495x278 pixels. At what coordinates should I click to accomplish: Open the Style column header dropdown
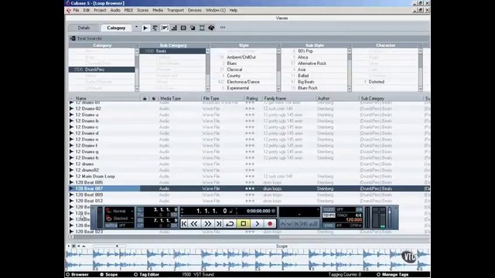point(278,46)
